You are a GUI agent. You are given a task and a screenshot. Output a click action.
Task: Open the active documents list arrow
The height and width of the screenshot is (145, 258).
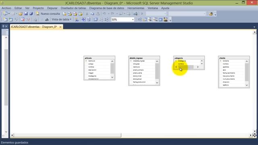click(x=254, y=27)
